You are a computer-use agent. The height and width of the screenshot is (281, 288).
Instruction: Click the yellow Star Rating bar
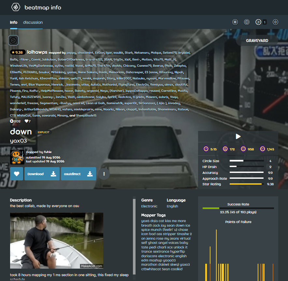[x=247, y=184]
